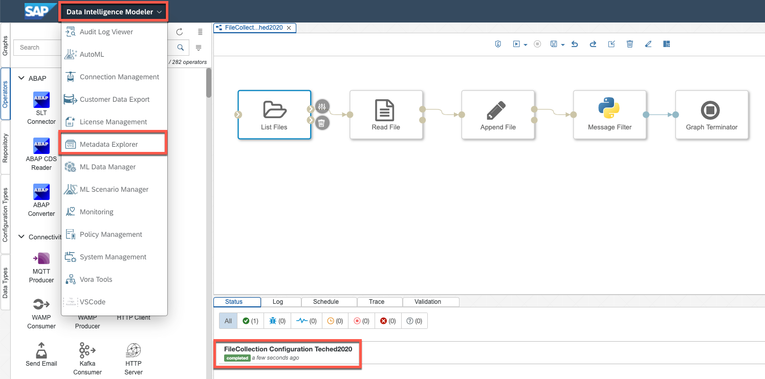Click the List Files node trash icon
765x379 pixels.
(x=322, y=122)
